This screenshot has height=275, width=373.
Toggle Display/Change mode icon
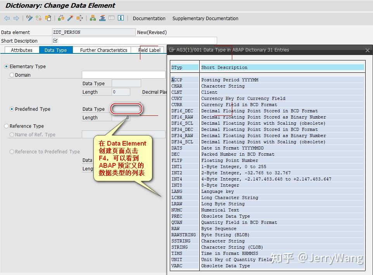pyautogui.click(x=29, y=18)
